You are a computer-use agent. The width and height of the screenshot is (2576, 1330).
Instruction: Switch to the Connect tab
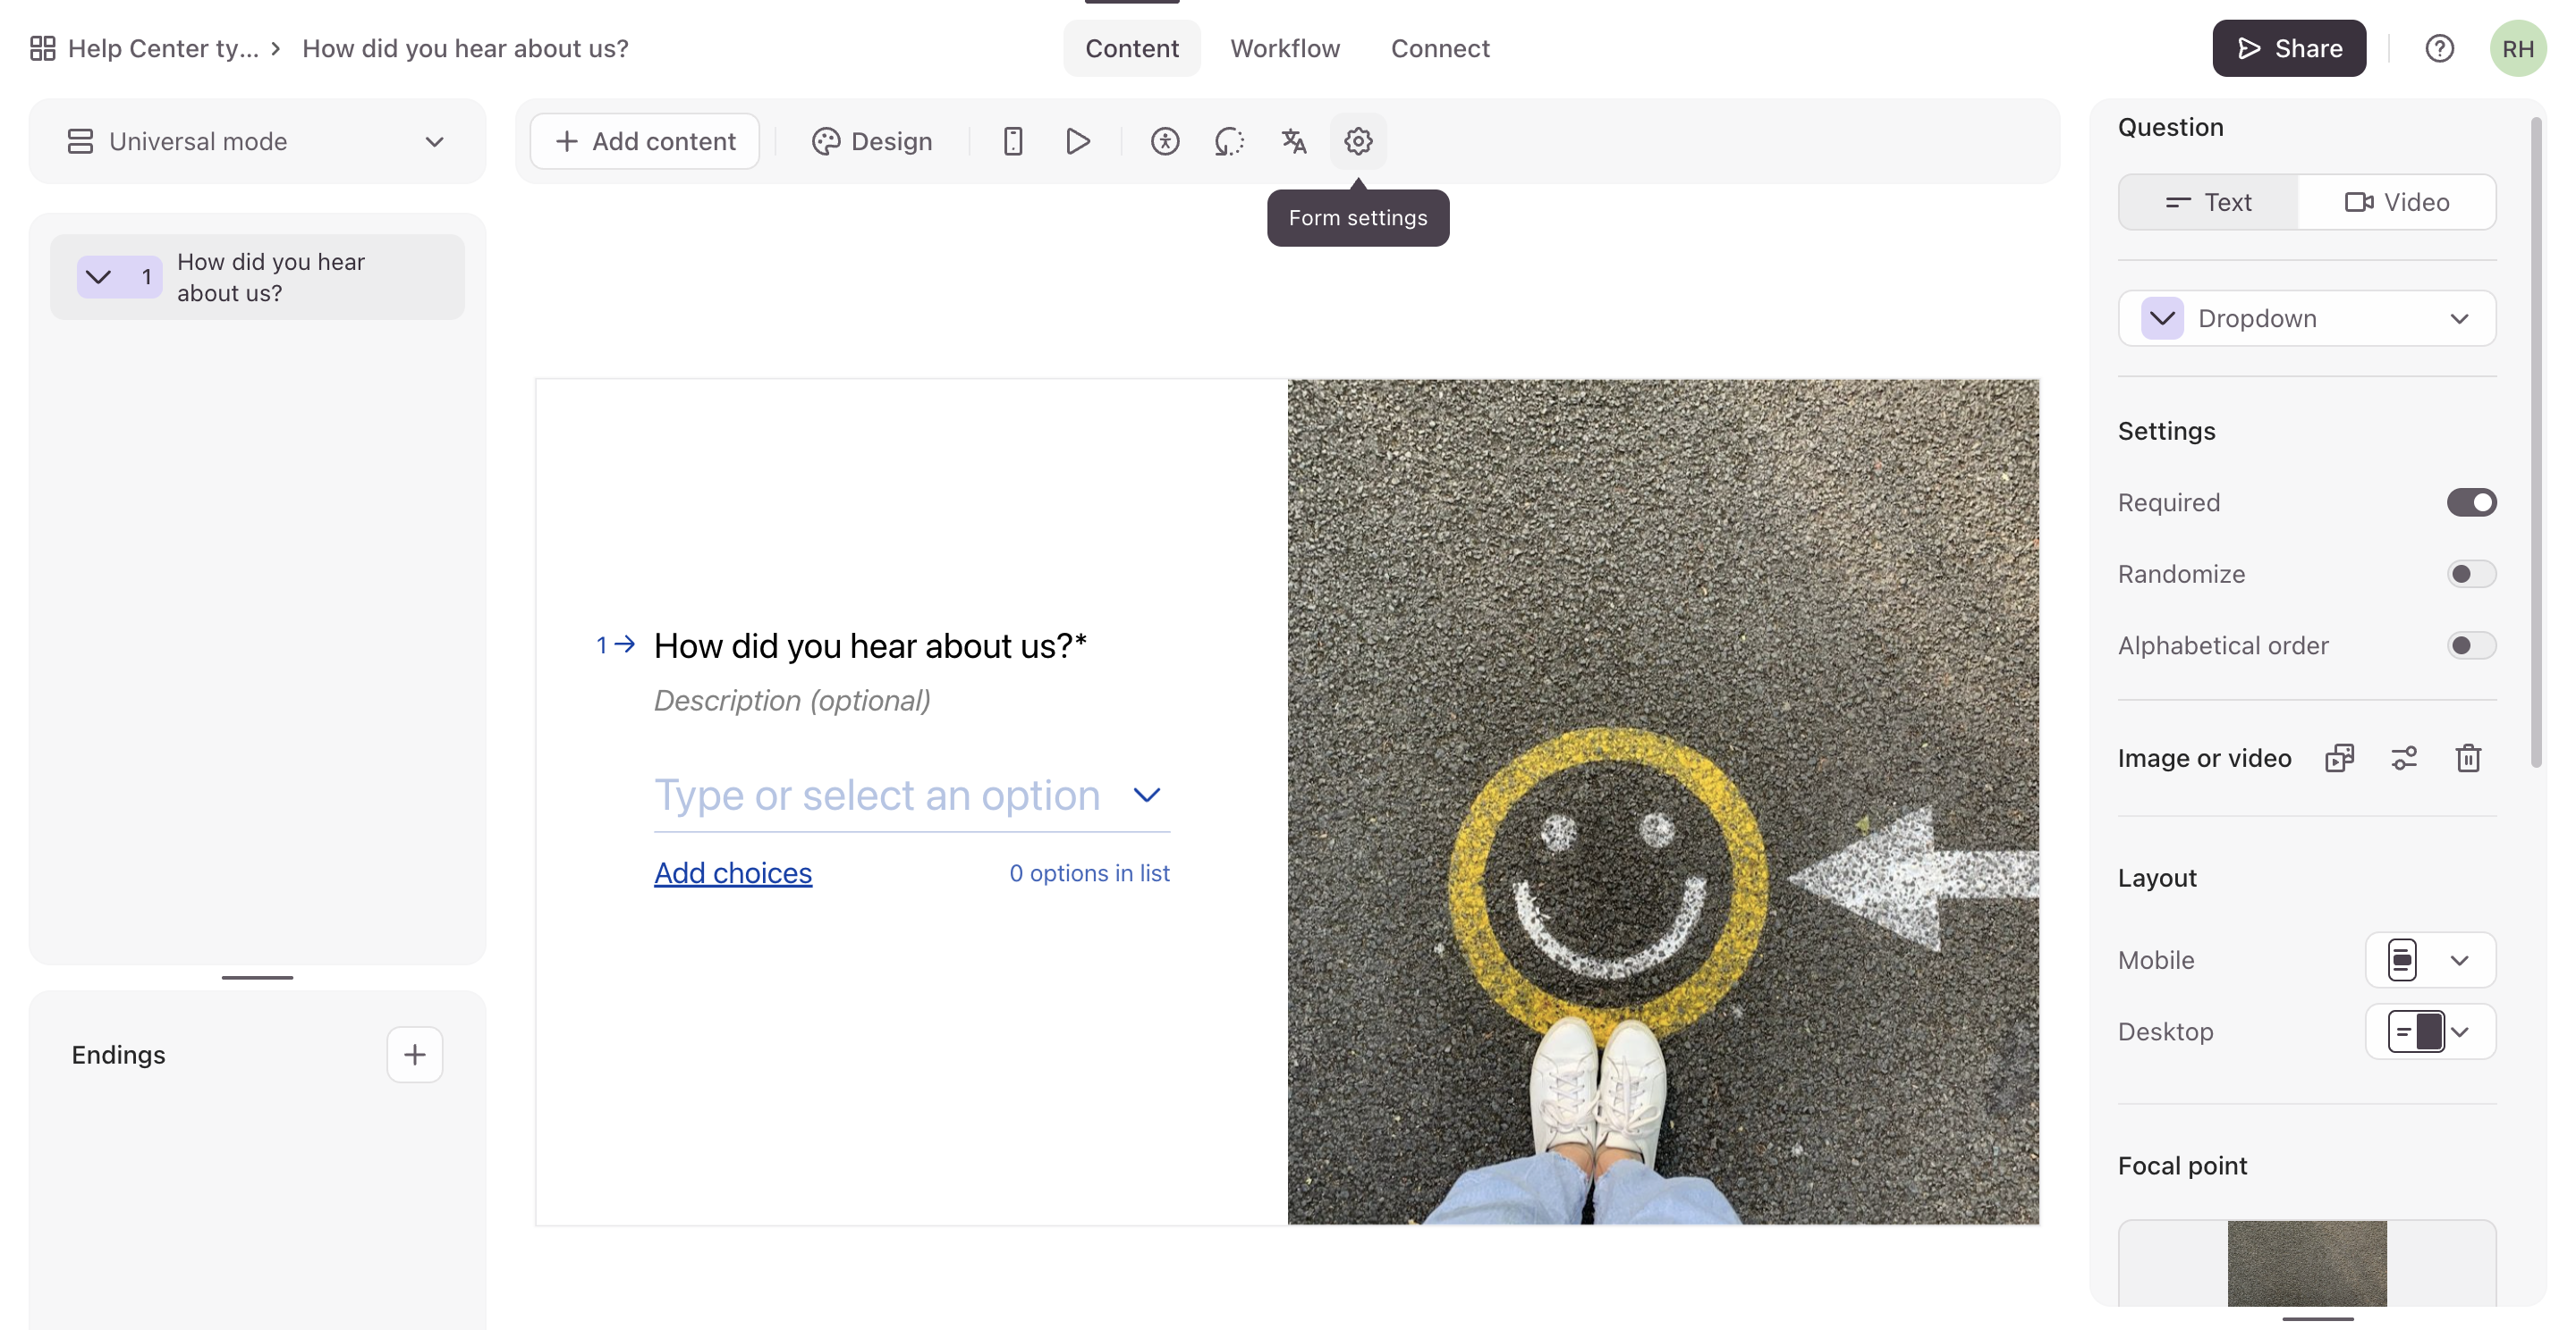click(1439, 48)
